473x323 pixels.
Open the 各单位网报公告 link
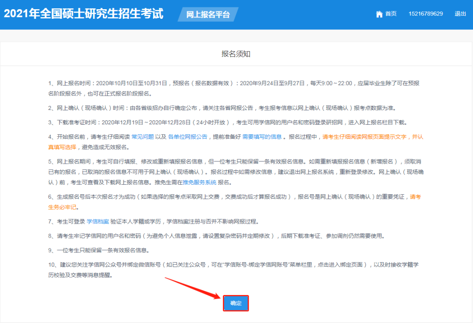[x=187, y=137]
